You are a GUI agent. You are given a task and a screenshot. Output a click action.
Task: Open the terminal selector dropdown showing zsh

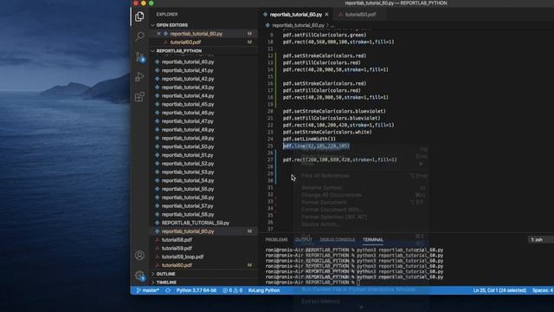point(541,239)
